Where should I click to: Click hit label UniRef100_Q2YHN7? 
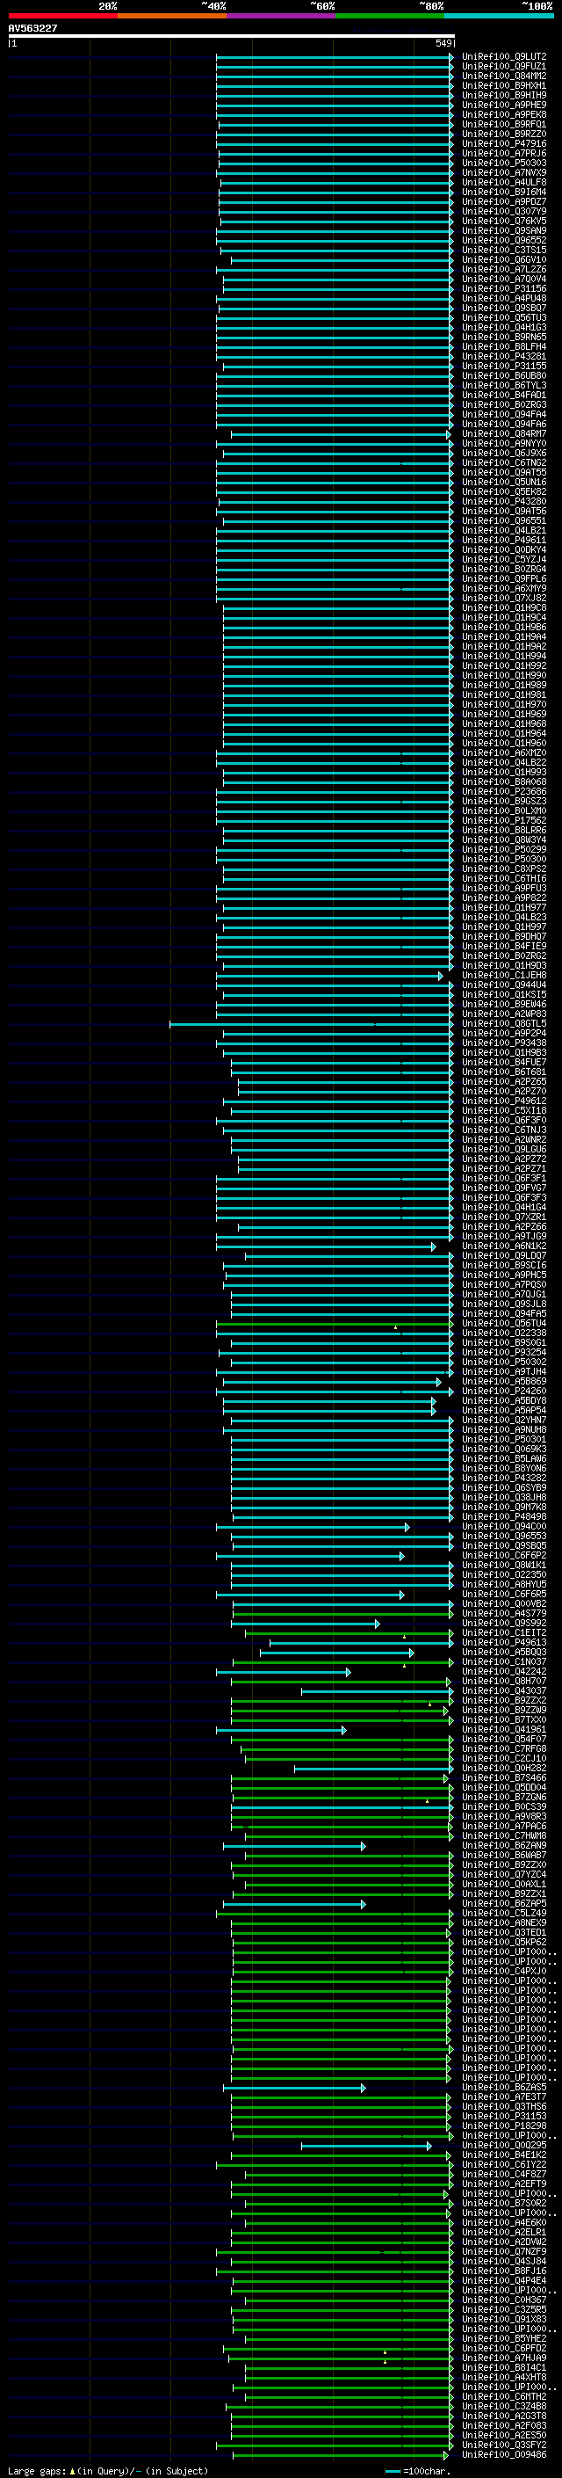pyautogui.click(x=504, y=1420)
